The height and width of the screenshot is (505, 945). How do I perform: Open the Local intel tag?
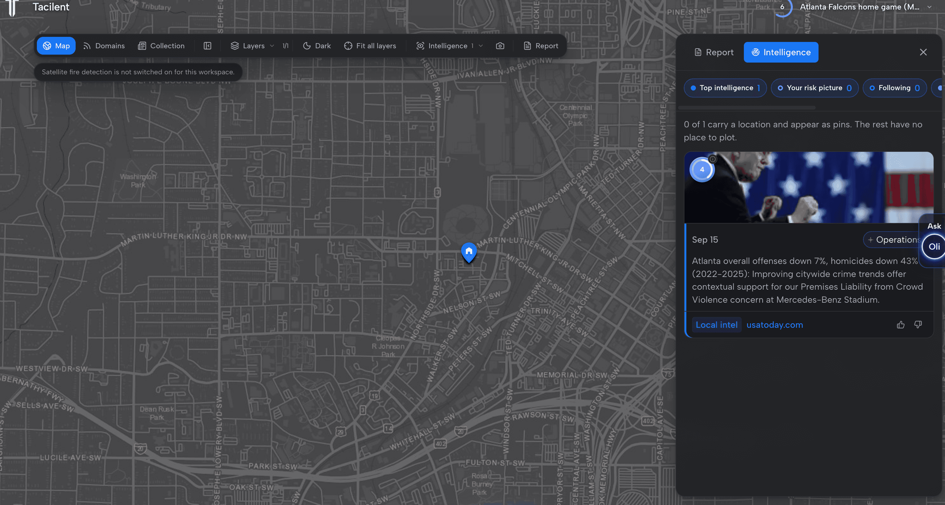point(717,325)
